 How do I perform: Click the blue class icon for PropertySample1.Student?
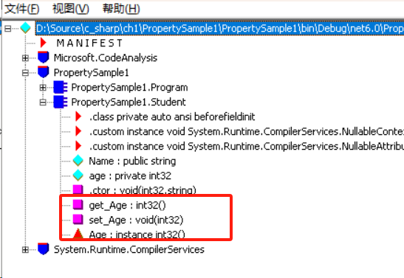[x=61, y=102]
